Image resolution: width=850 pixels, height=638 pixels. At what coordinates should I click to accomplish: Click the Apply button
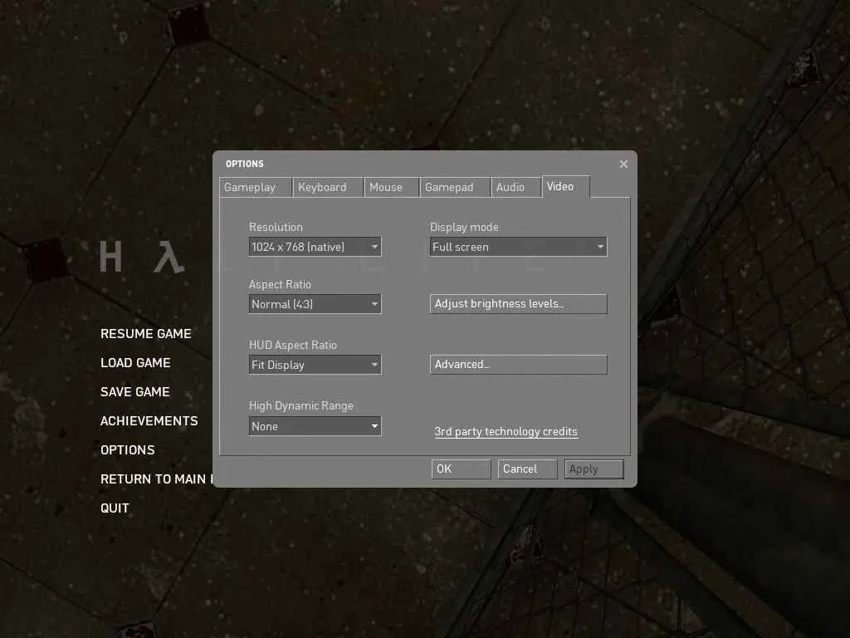tap(594, 469)
